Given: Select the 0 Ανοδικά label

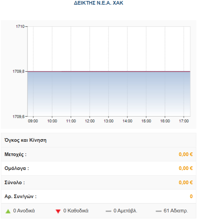Looking at the screenshot, I should click(x=24, y=211).
